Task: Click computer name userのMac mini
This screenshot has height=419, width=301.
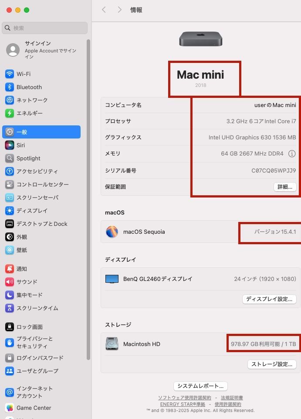Action: click(275, 105)
